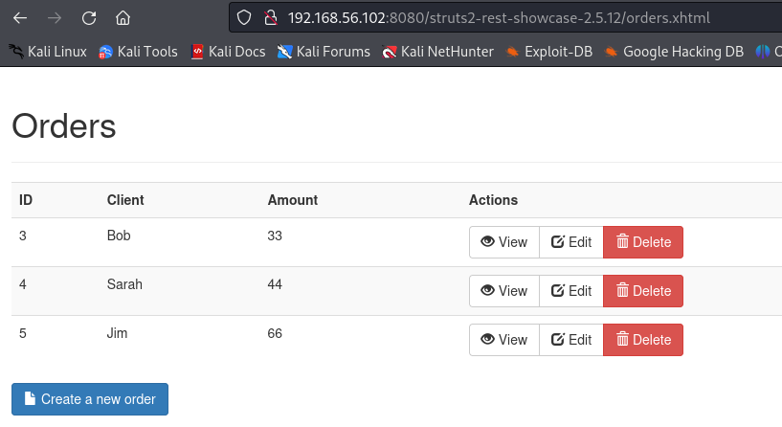Click amount value 66
Viewport: 782px width, 427px height.
tap(275, 333)
